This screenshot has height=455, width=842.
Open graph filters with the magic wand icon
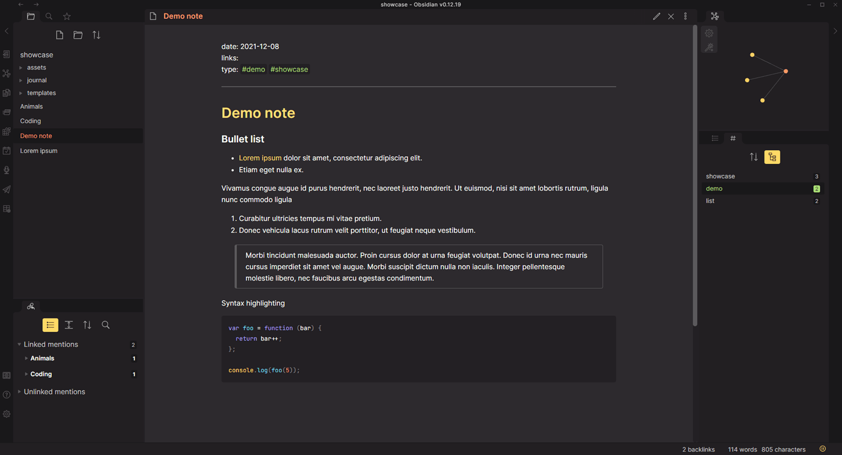point(709,47)
